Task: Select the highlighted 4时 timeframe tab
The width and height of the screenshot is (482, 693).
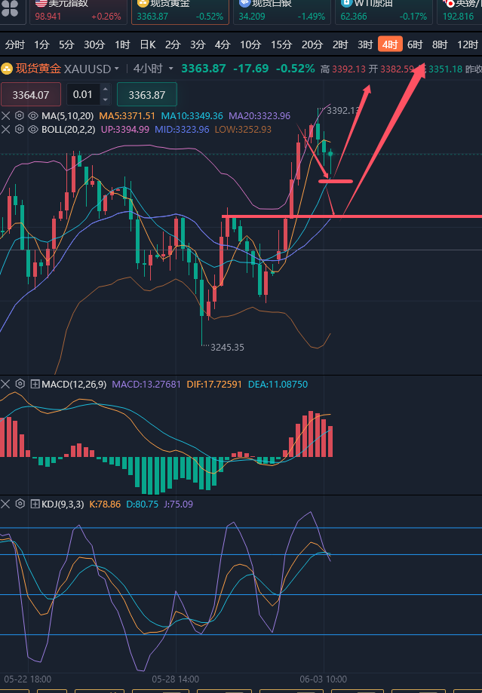Action: point(390,44)
